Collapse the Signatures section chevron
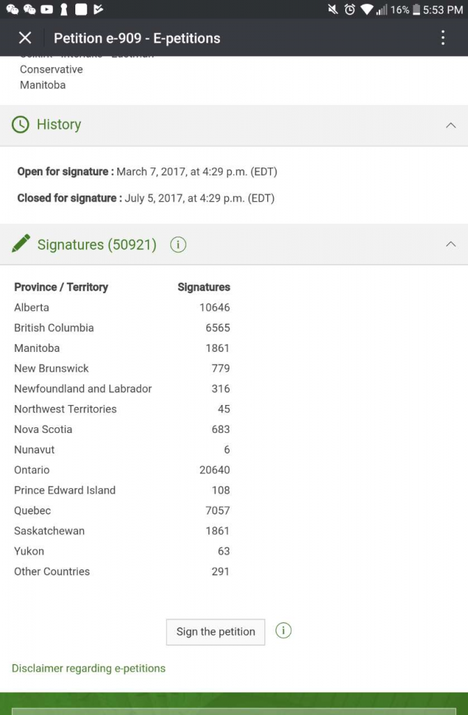Viewport: 468px width, 715px height. coord(451,244)
